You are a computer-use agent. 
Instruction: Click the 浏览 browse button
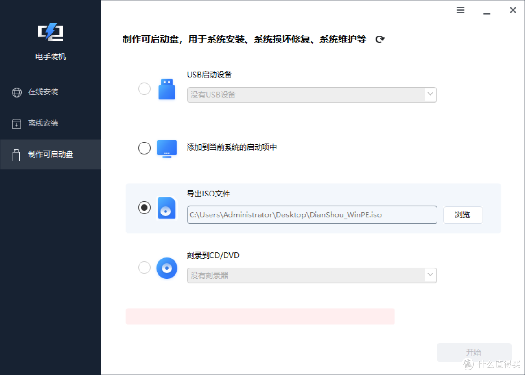(463, 215)
